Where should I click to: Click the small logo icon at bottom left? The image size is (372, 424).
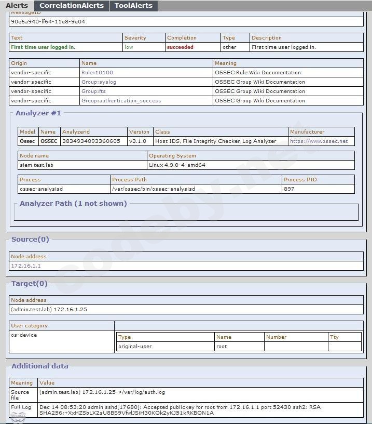click(17, 417)
